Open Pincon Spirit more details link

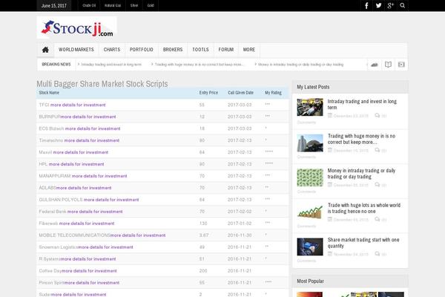point(92,283)
